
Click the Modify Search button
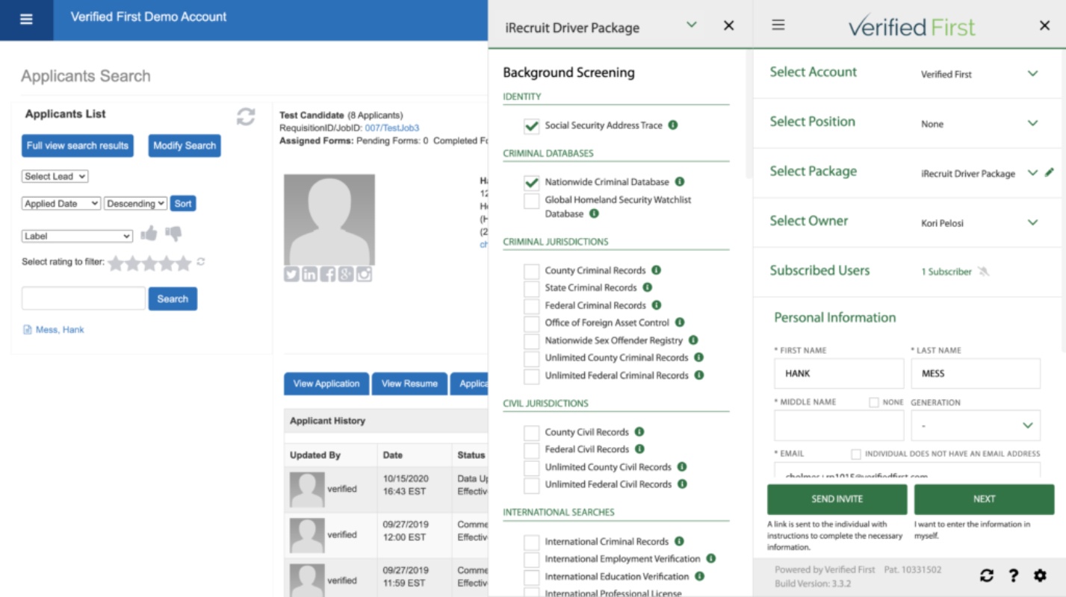(x=185, y=146)
